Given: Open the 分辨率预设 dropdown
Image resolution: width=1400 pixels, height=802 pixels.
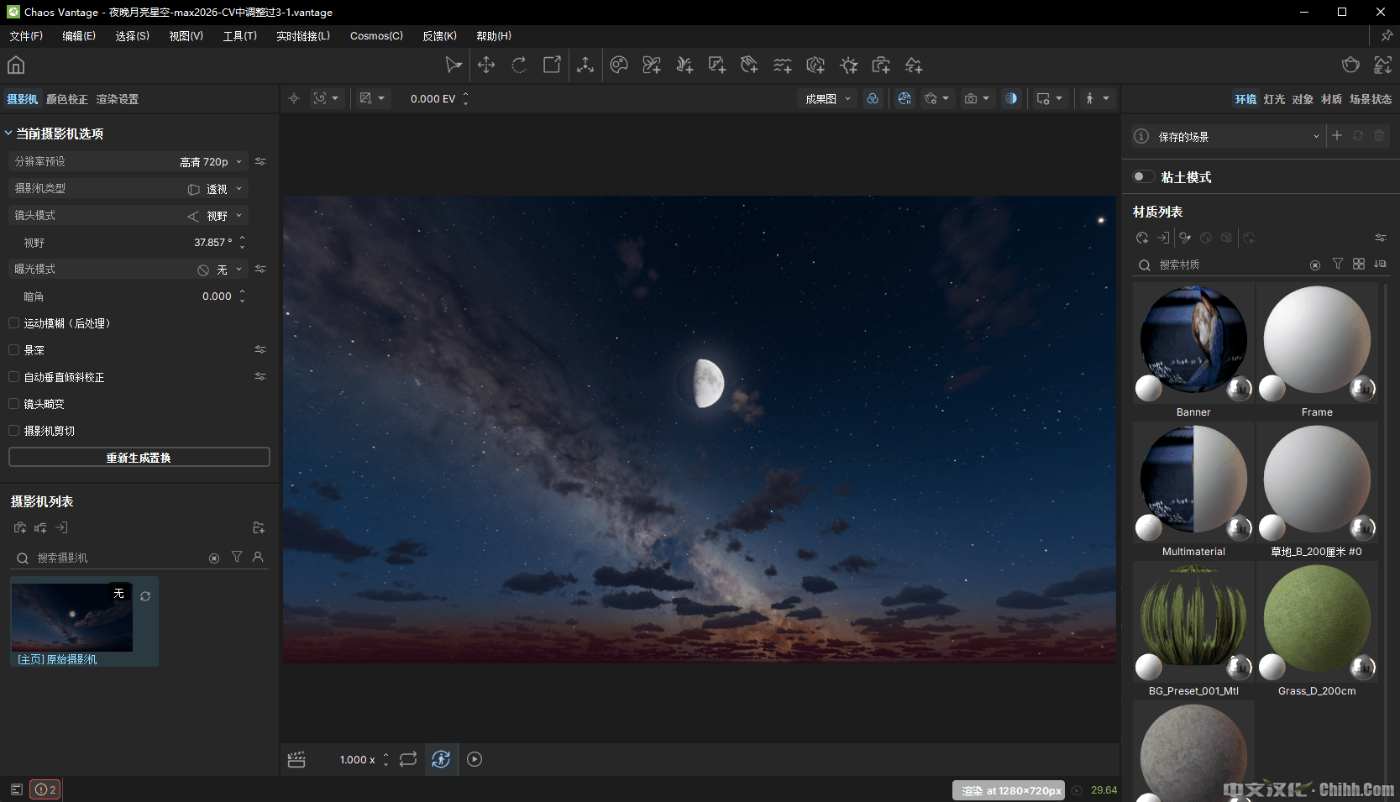Looking at the screenshot, I should (x=210, y=161).
